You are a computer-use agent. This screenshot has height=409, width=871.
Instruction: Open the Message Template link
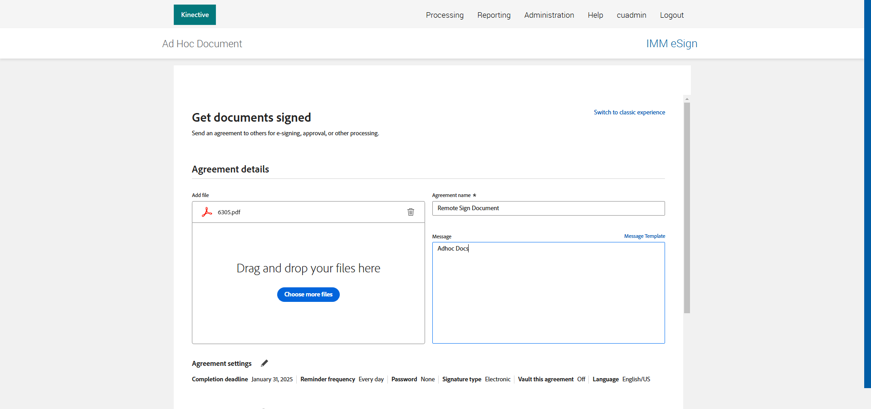pyautogui.click(x=644, y=236)
